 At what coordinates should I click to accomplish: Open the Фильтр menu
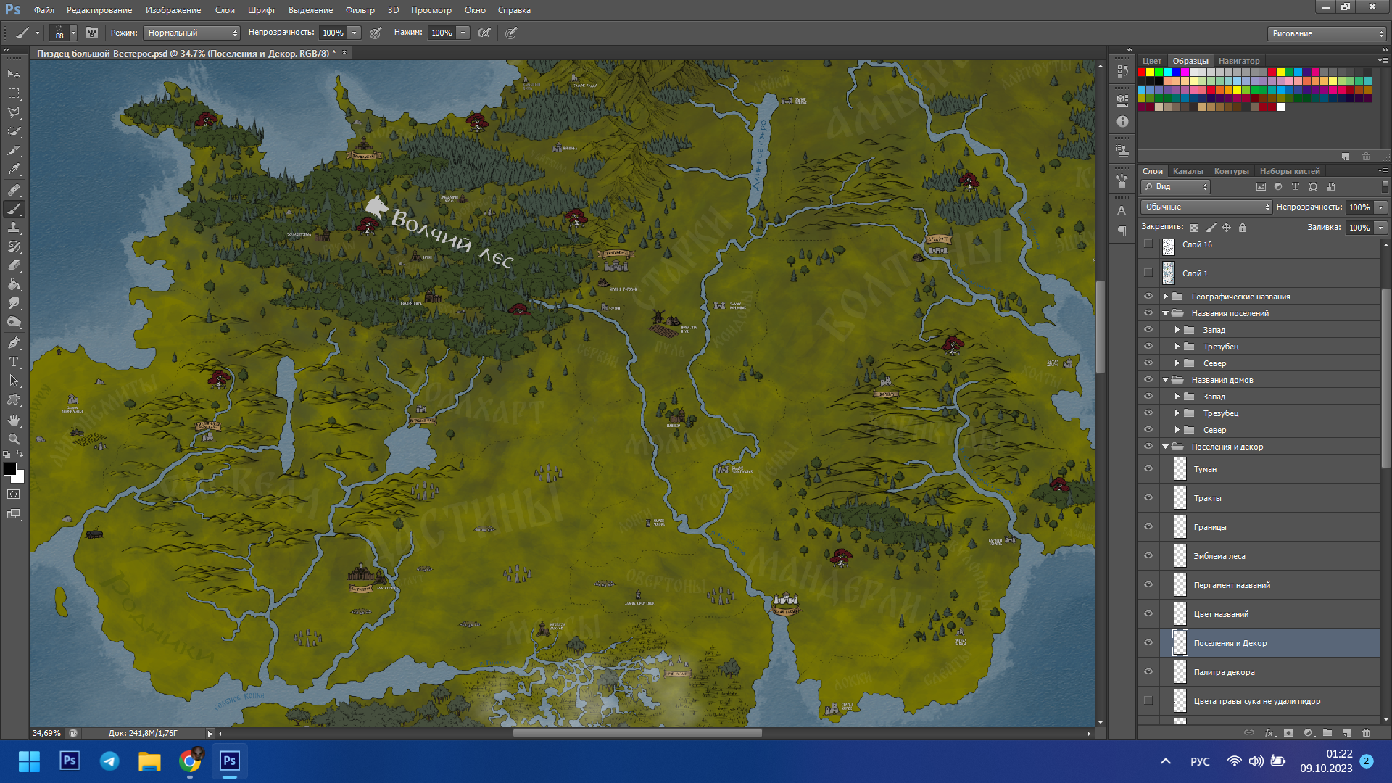click(x=360, y=10)
